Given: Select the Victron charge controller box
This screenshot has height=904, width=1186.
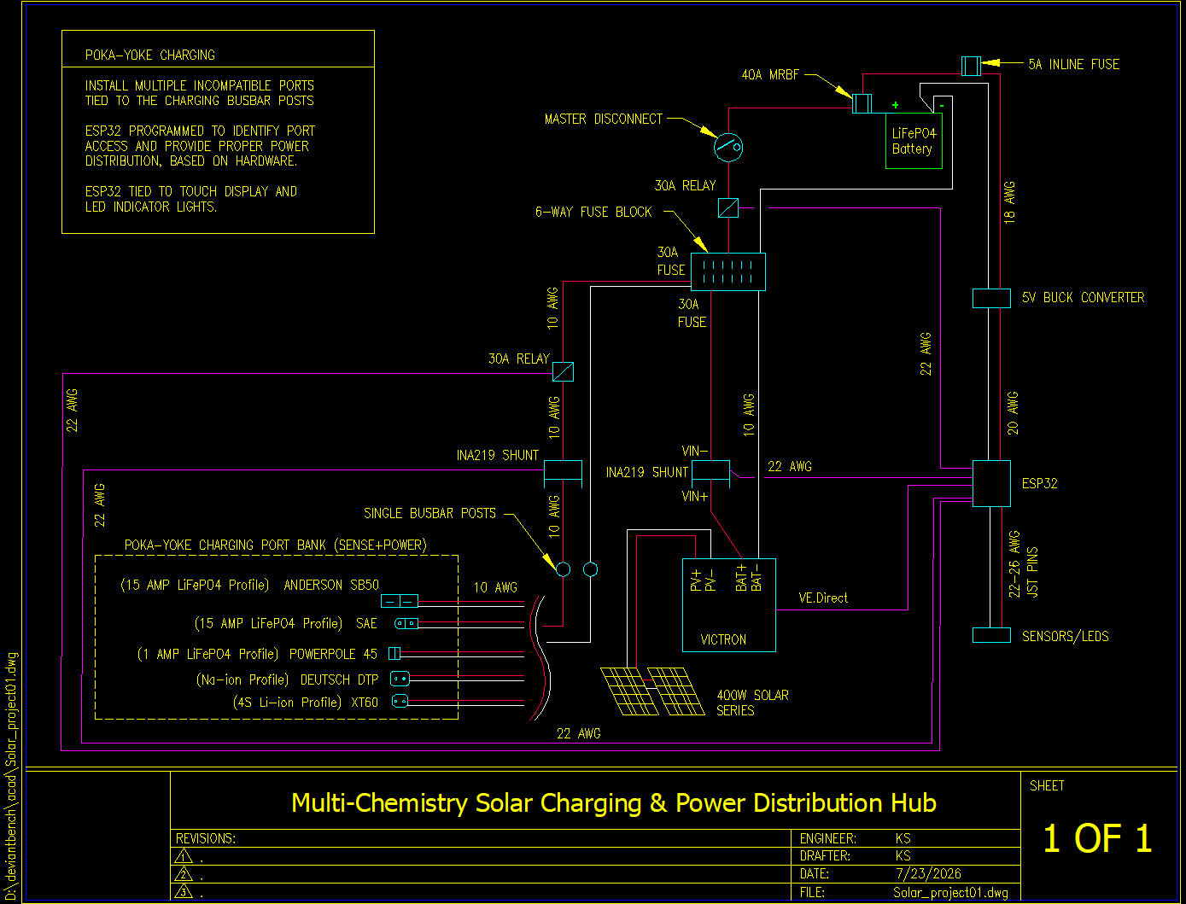Looking at the screenshot, I should click(x=728, y=605).
